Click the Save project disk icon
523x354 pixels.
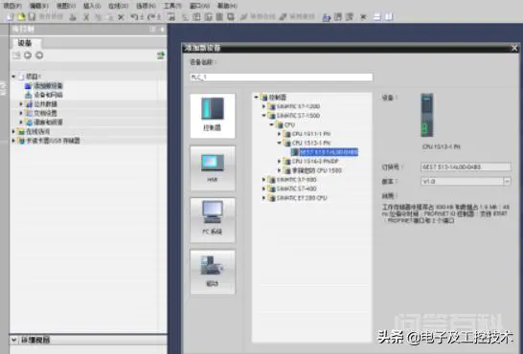coord(32,16)
